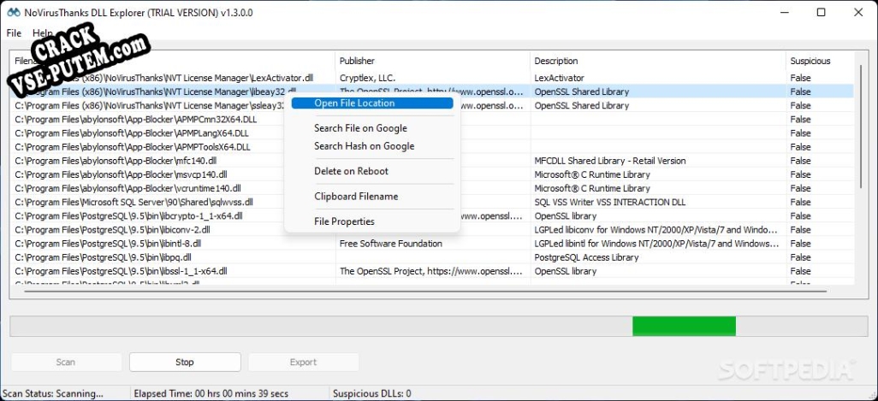Click Clipboard Filename menu entry
The width and height of the screenshot is (878, 401).
click(x=355, y=197)
